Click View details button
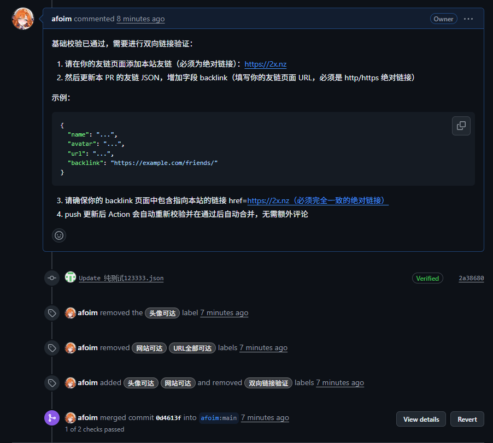This screenshot has height=443, width=493. (421, 419)
